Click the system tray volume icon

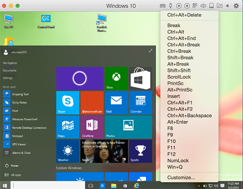216,186
